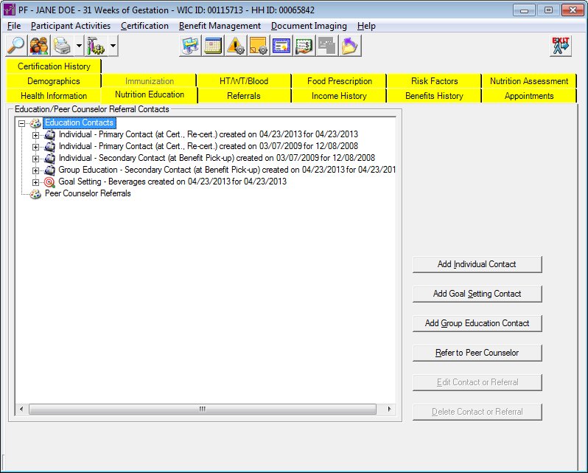Click the app icon in title bar
Image resolution: width=588 pixels, height=473 pixels.
[10, 10]
